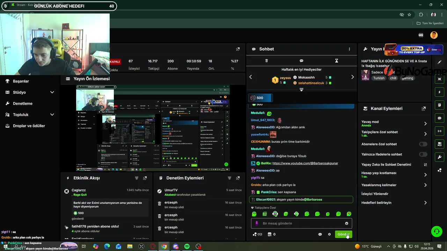Pop out the Denetim Eylemleri panel

(x=238, y=178)
